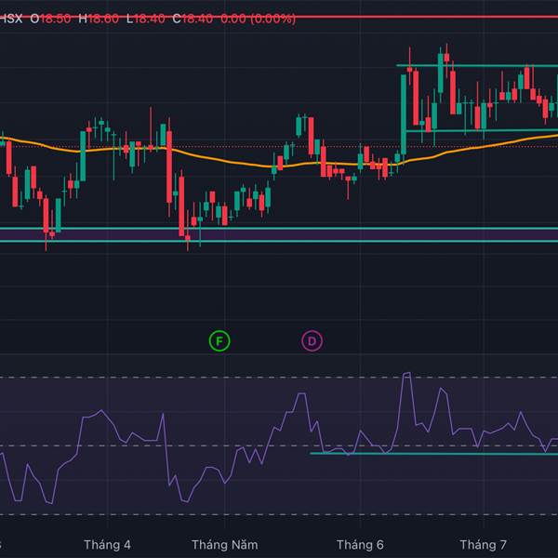Click the C18.40 close price value

pyautogui.click(x=193, y=19)
